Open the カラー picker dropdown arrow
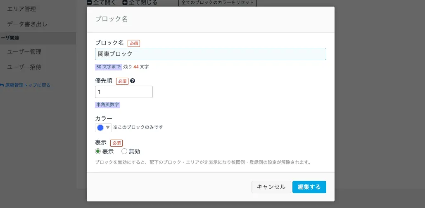This screenshot has width=425, height=208. [x=108, y=128]
